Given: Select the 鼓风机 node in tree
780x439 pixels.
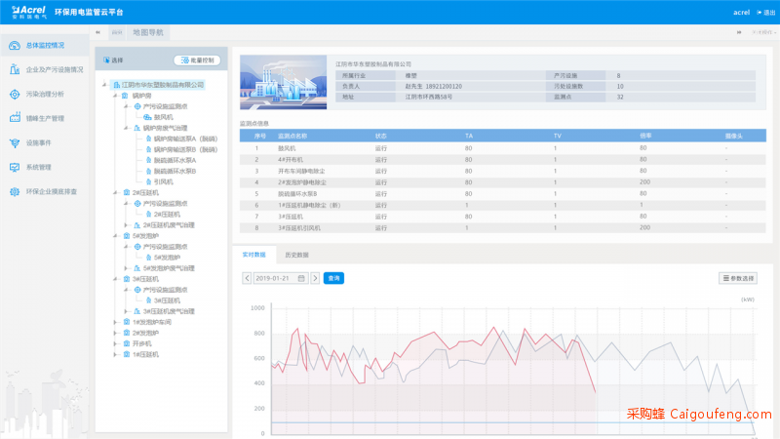Looking at the screenshot, I should 163,117.
